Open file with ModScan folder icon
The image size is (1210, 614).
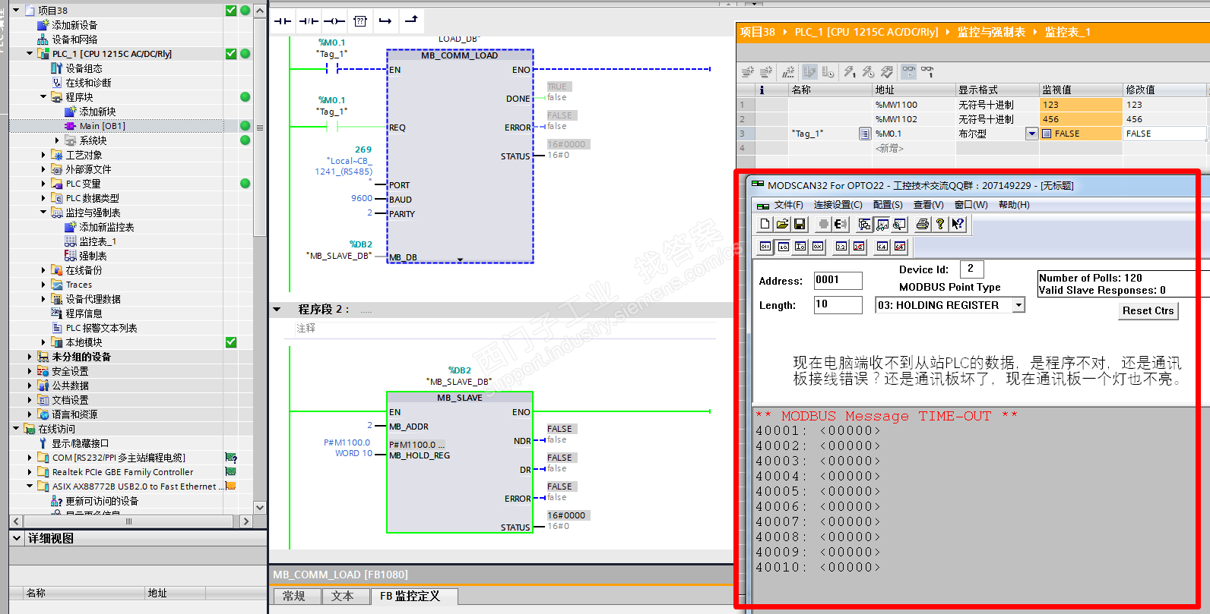click(782, 224)
